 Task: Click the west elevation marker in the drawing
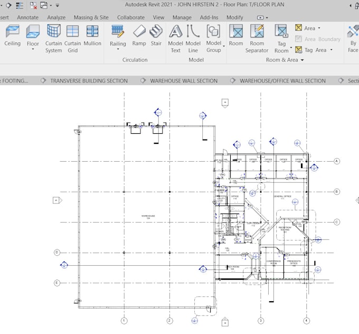(x=58, y=200)
